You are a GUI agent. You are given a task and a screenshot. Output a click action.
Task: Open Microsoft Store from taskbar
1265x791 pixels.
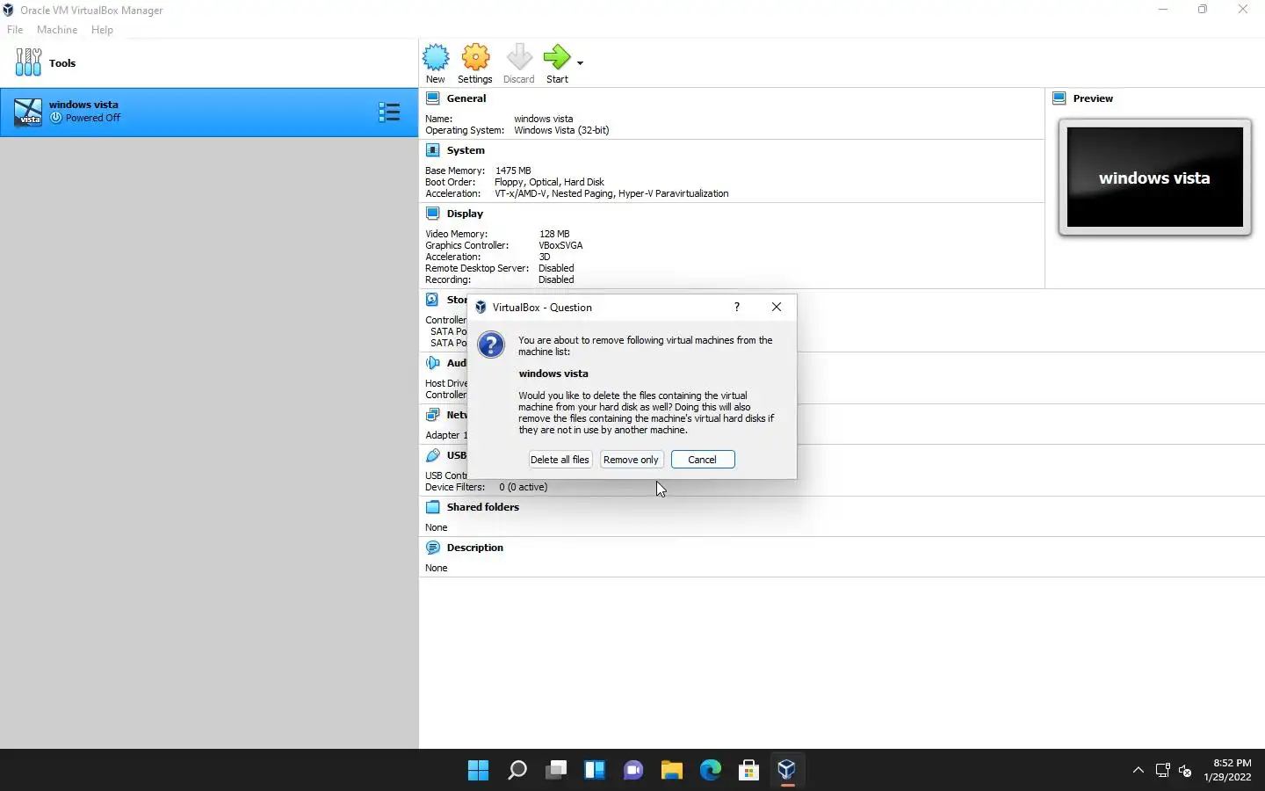tap(749, 771)
